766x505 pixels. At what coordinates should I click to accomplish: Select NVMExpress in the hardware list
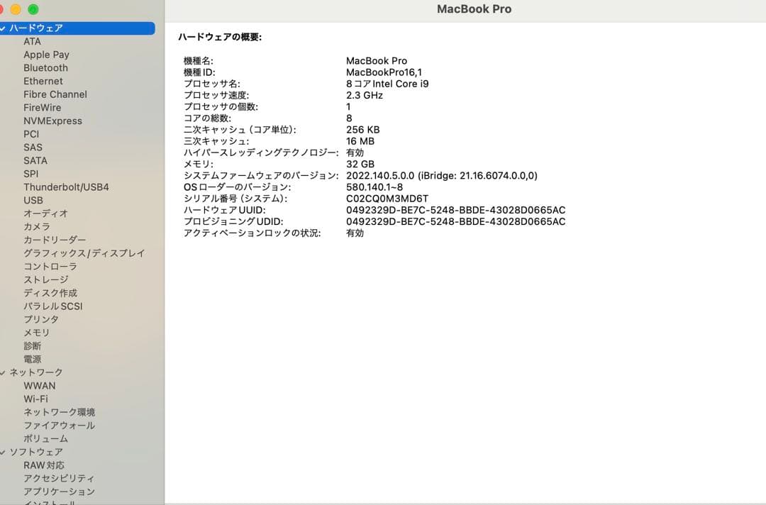[x=52, y=121]
